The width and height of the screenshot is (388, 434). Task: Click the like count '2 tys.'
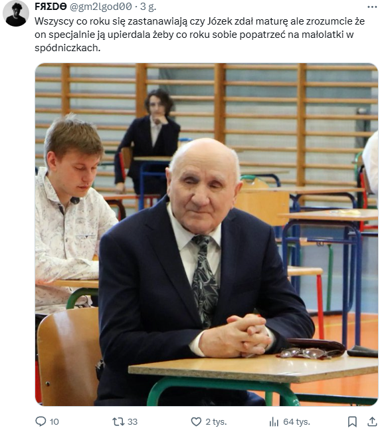[216, 421]
